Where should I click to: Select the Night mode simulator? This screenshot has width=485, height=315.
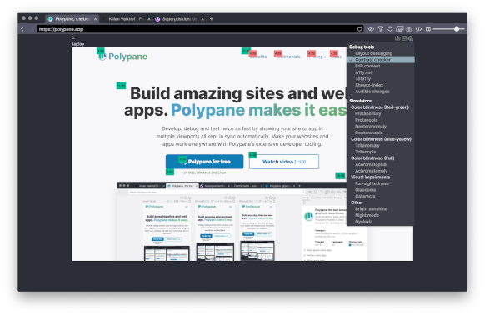pyautogui.click(x=367, y=215)
